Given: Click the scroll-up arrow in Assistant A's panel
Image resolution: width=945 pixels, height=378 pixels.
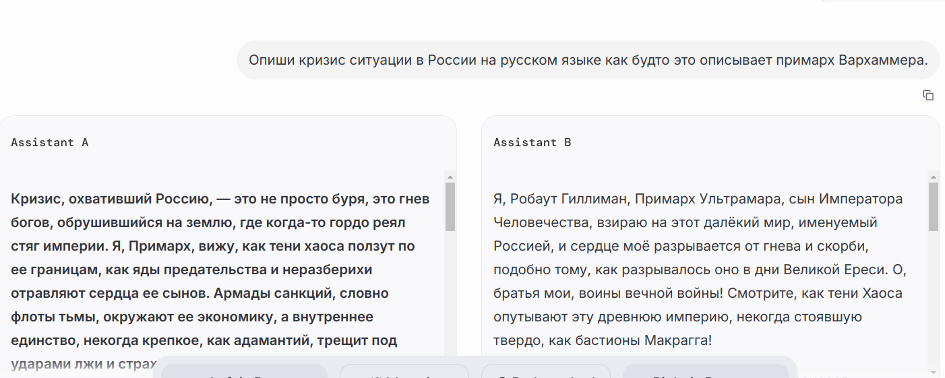Looking at the screenshot, I should [x=450, y=177].
